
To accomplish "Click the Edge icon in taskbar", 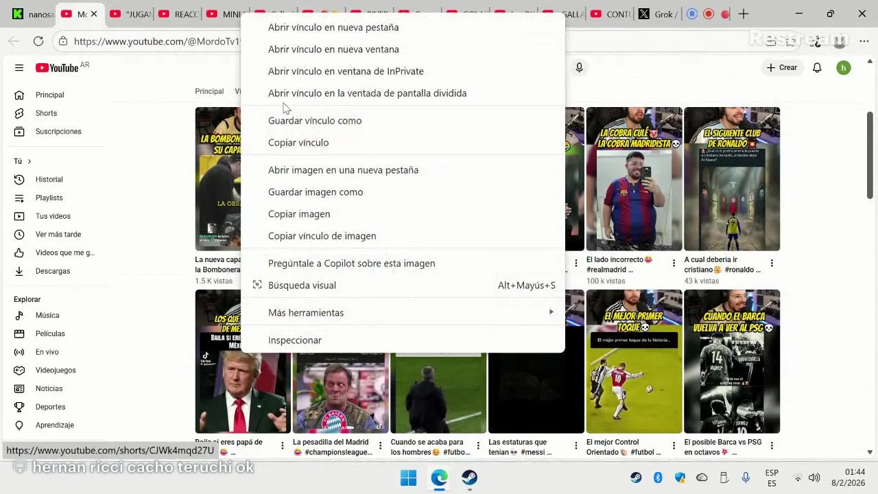I will [439, 478].
